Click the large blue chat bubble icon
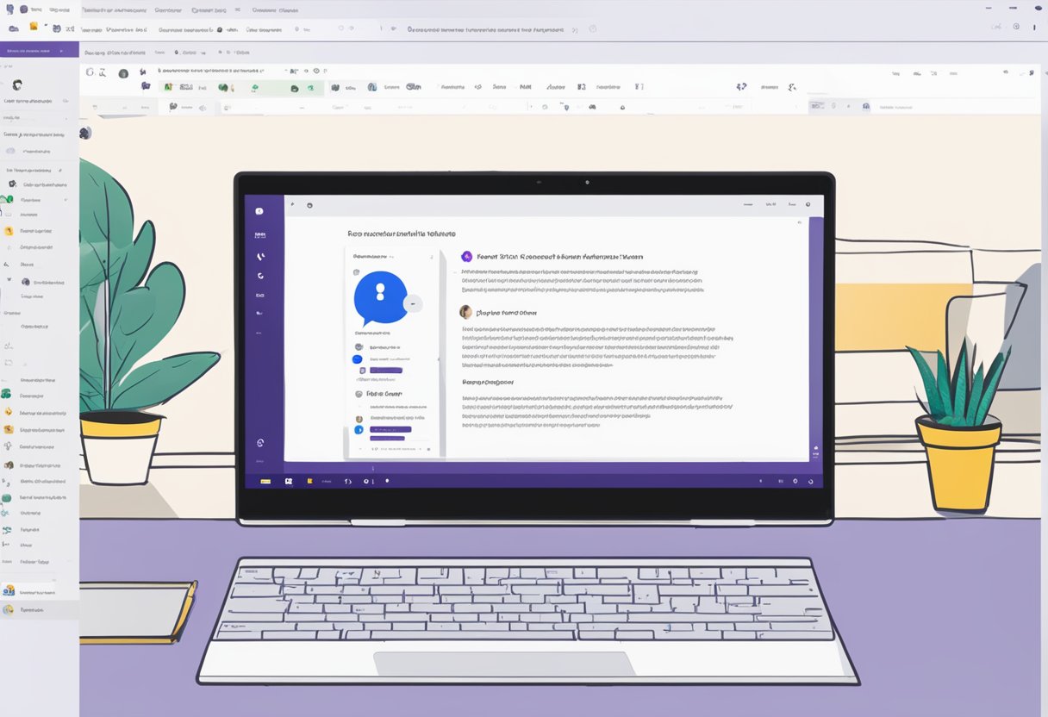1048x717 pixels. point(380,297)
